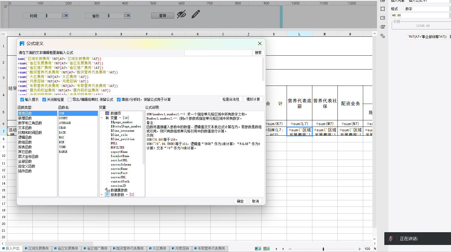Image resolution: width=451 pixels, height=252 pixels.
Task: Select the RANGE function name
Action: click(x=78, y=152)
